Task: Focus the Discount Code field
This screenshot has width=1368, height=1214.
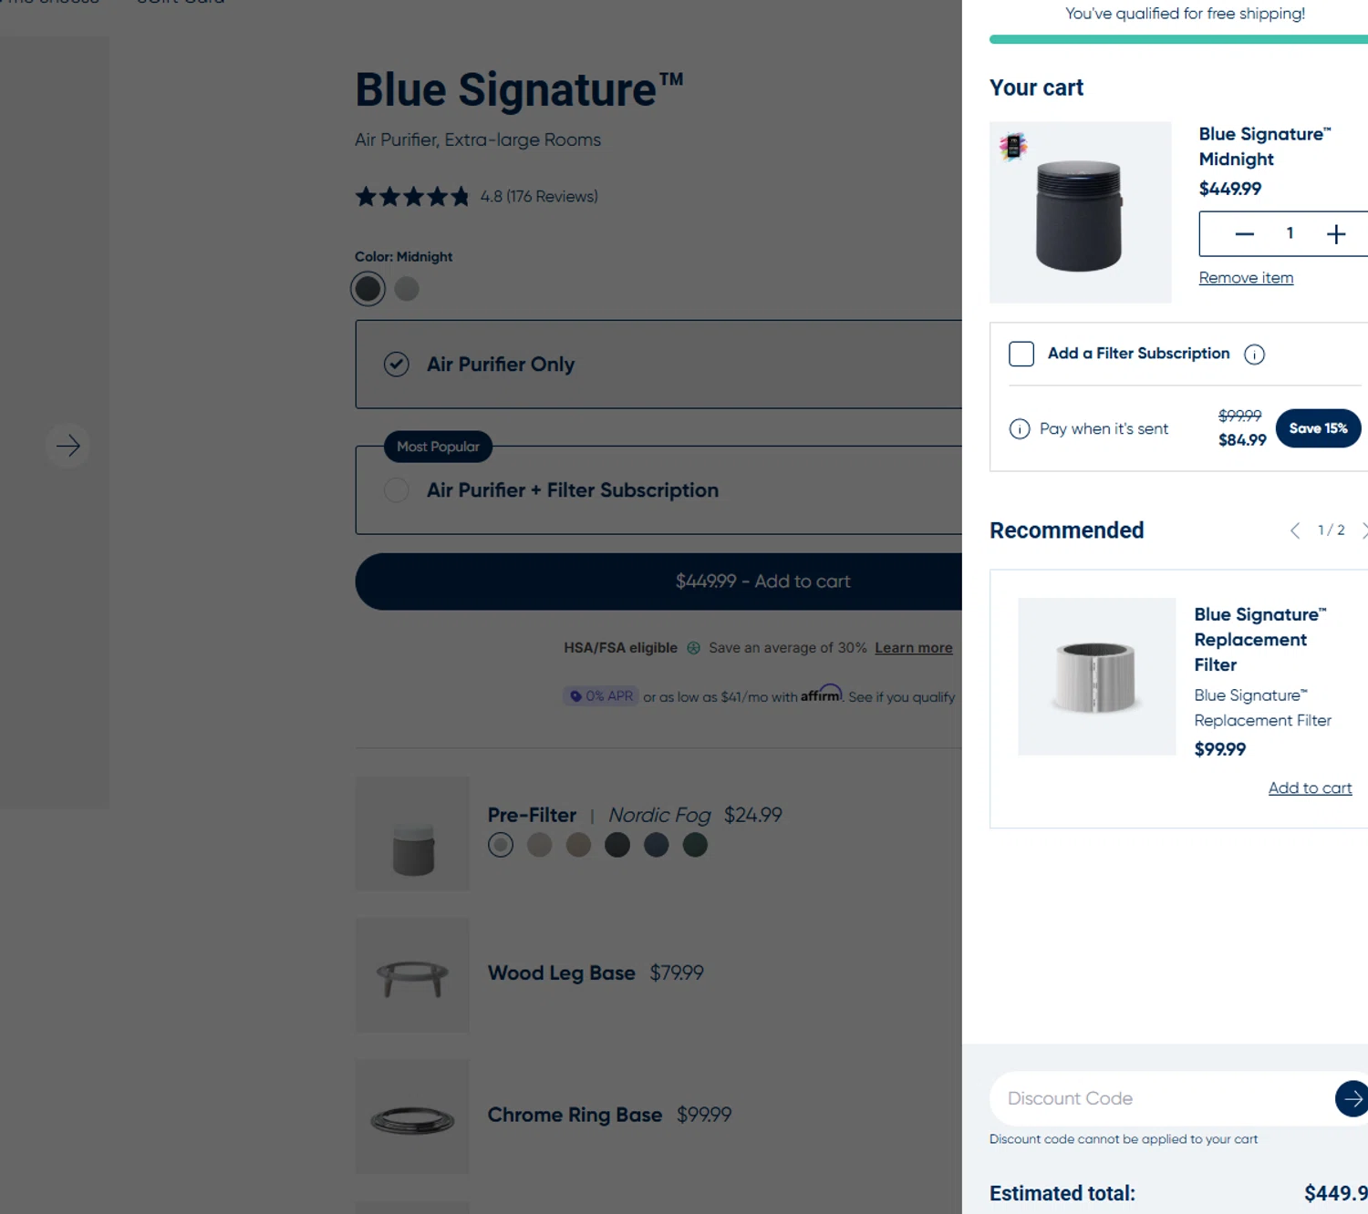Action: (1162, 1098)
